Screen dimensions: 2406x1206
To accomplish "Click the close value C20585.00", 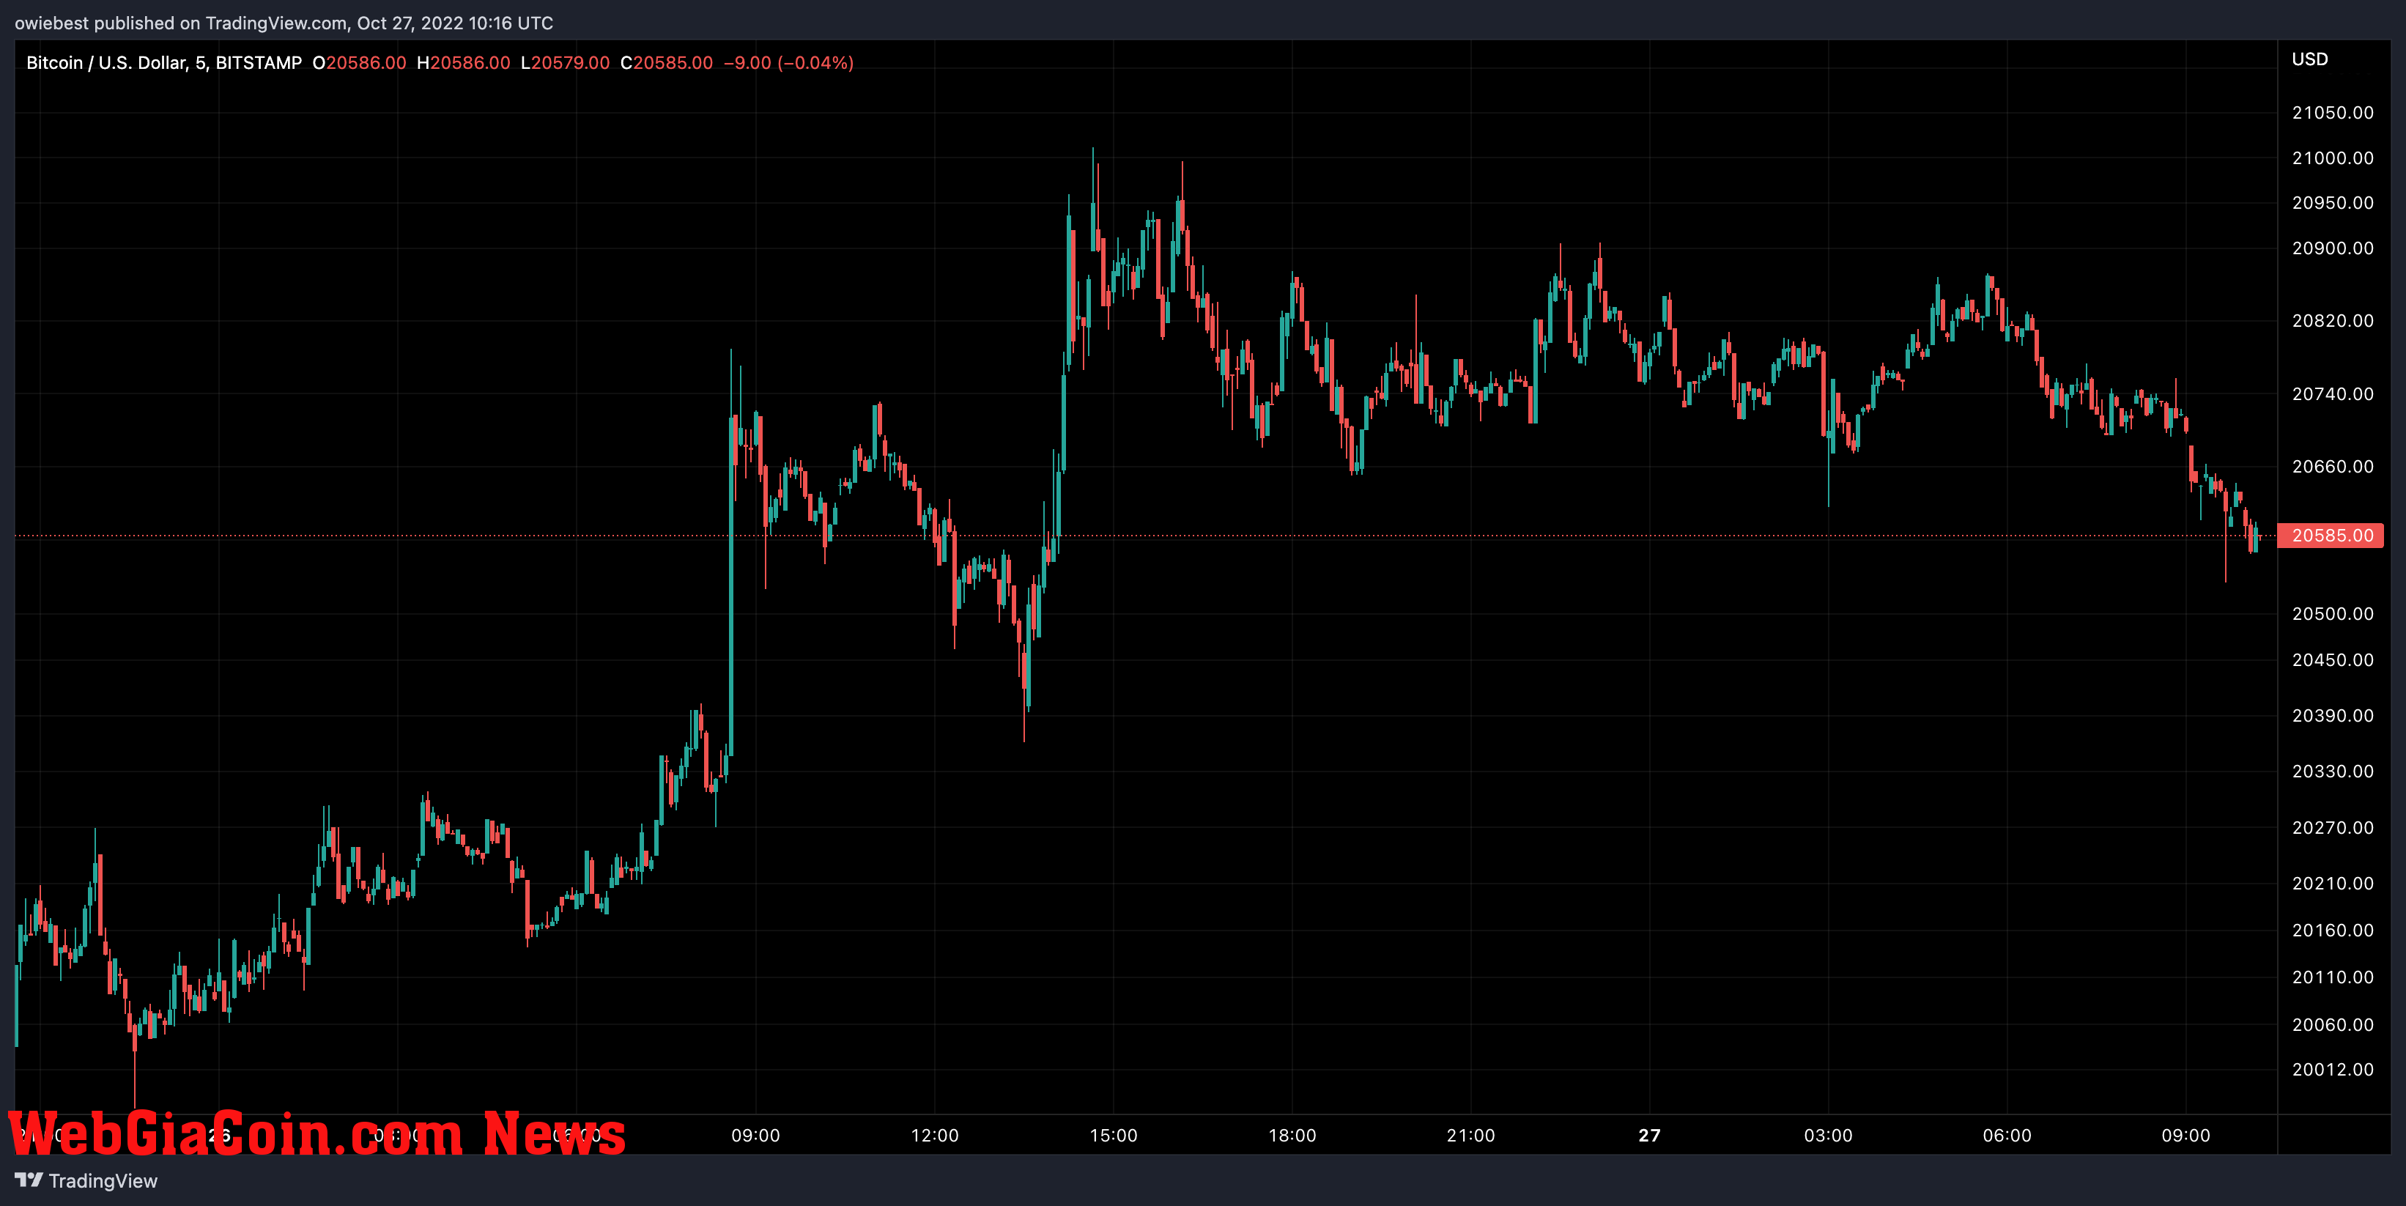I will (x=667, y=62).
